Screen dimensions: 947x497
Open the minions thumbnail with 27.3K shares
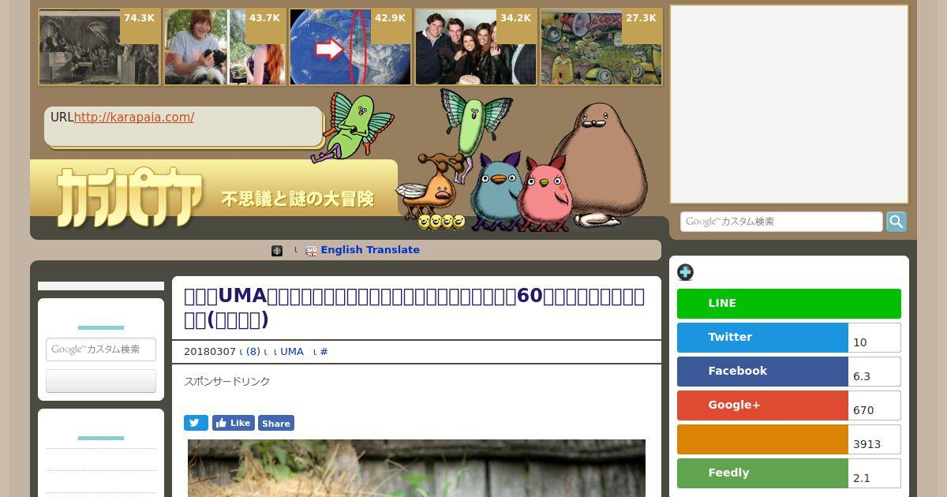click(601, 47)
